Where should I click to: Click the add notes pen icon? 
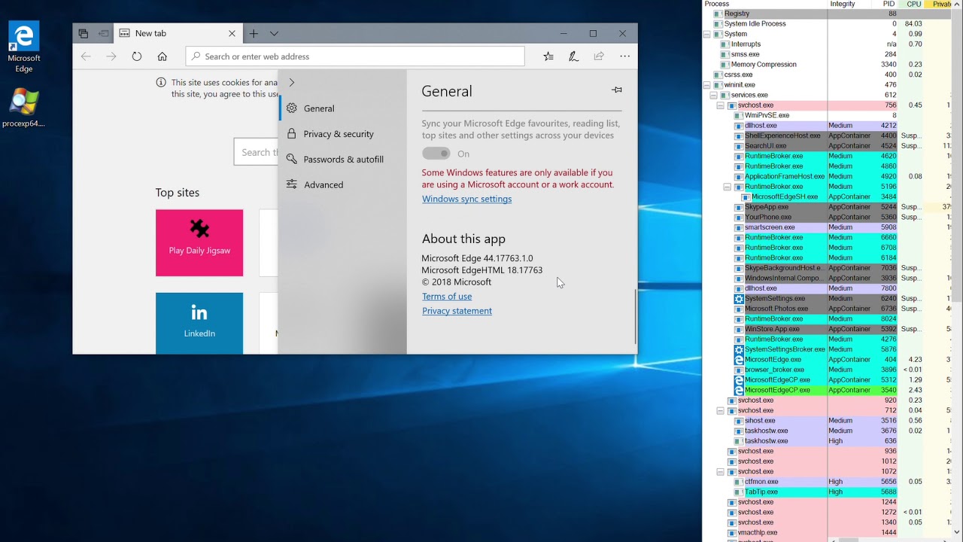tap(573, 56)
